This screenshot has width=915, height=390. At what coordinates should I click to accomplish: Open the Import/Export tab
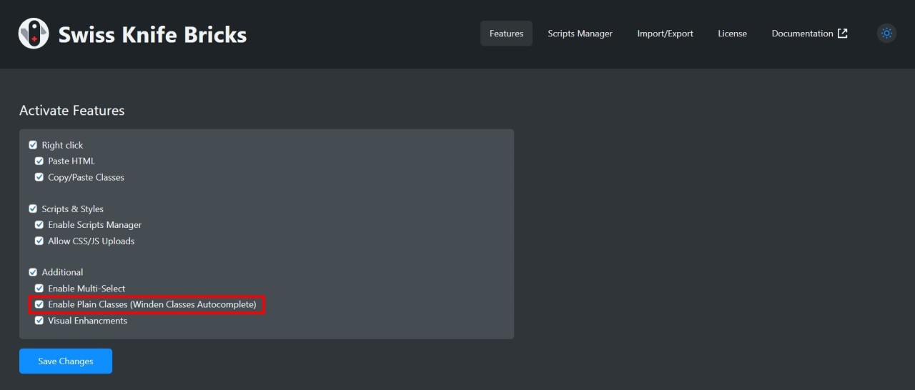pyautogui.click(x=665, y=34)
